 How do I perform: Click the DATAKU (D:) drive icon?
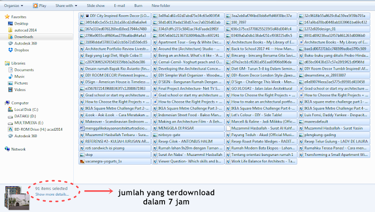click(x=11, y=116)
